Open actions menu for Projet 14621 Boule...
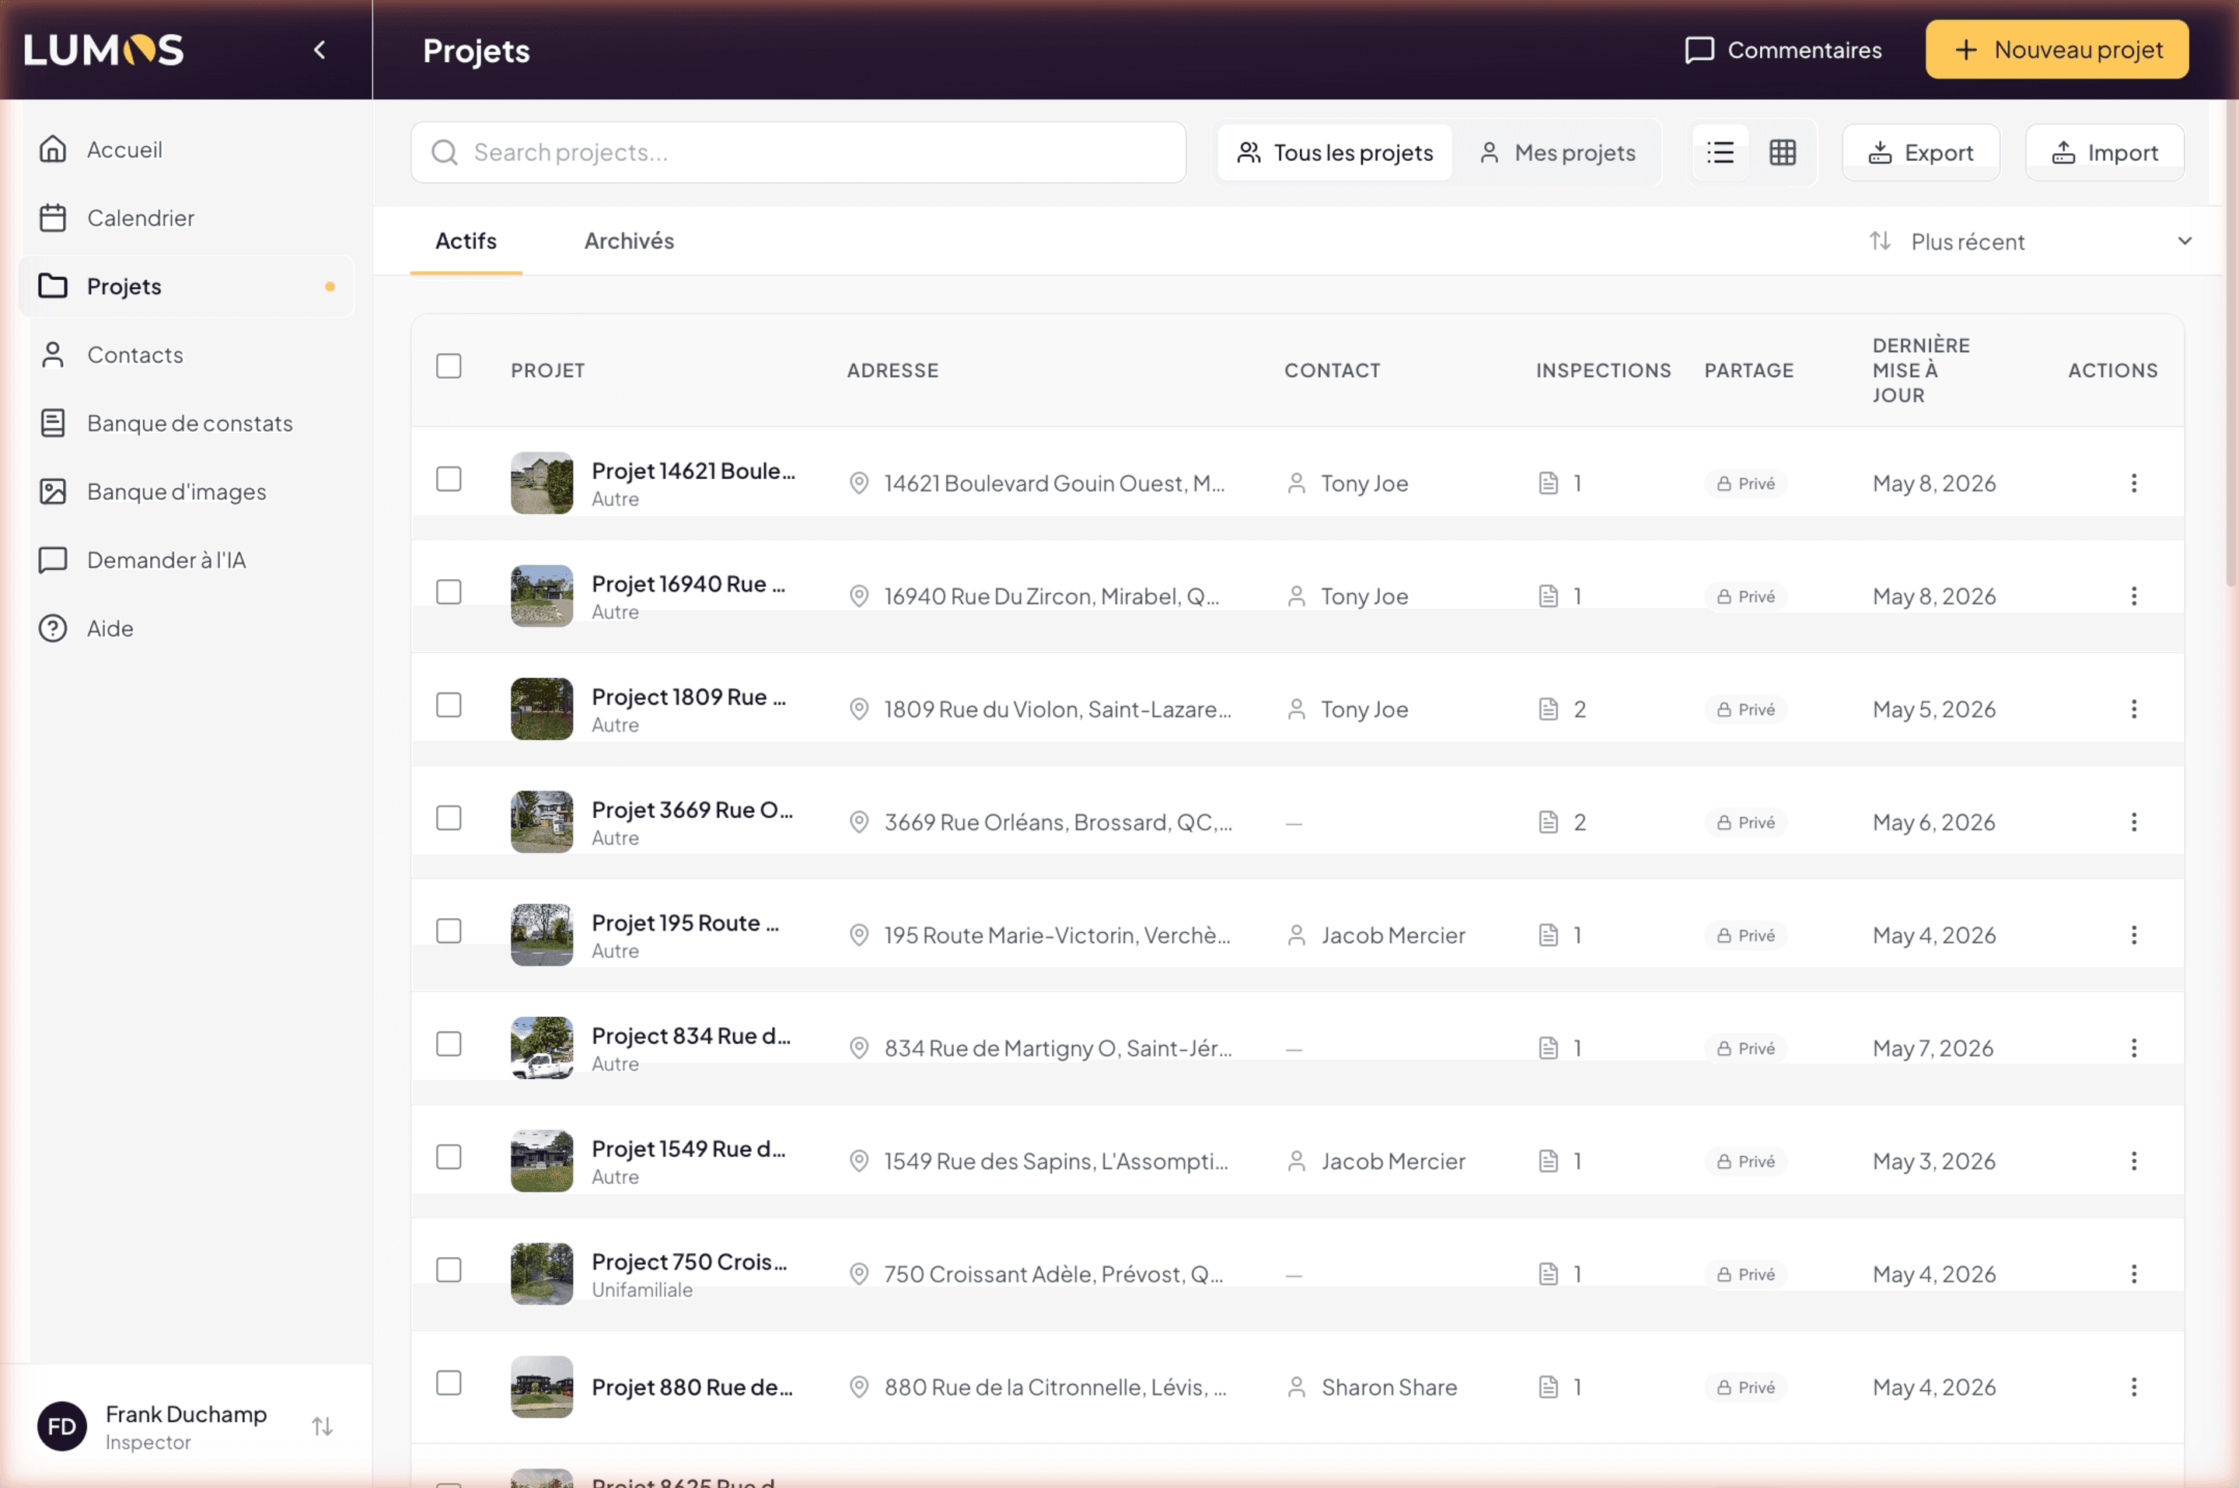Image resolution: width=2239 pixels, height=1488 pixels. [2132, 483]
